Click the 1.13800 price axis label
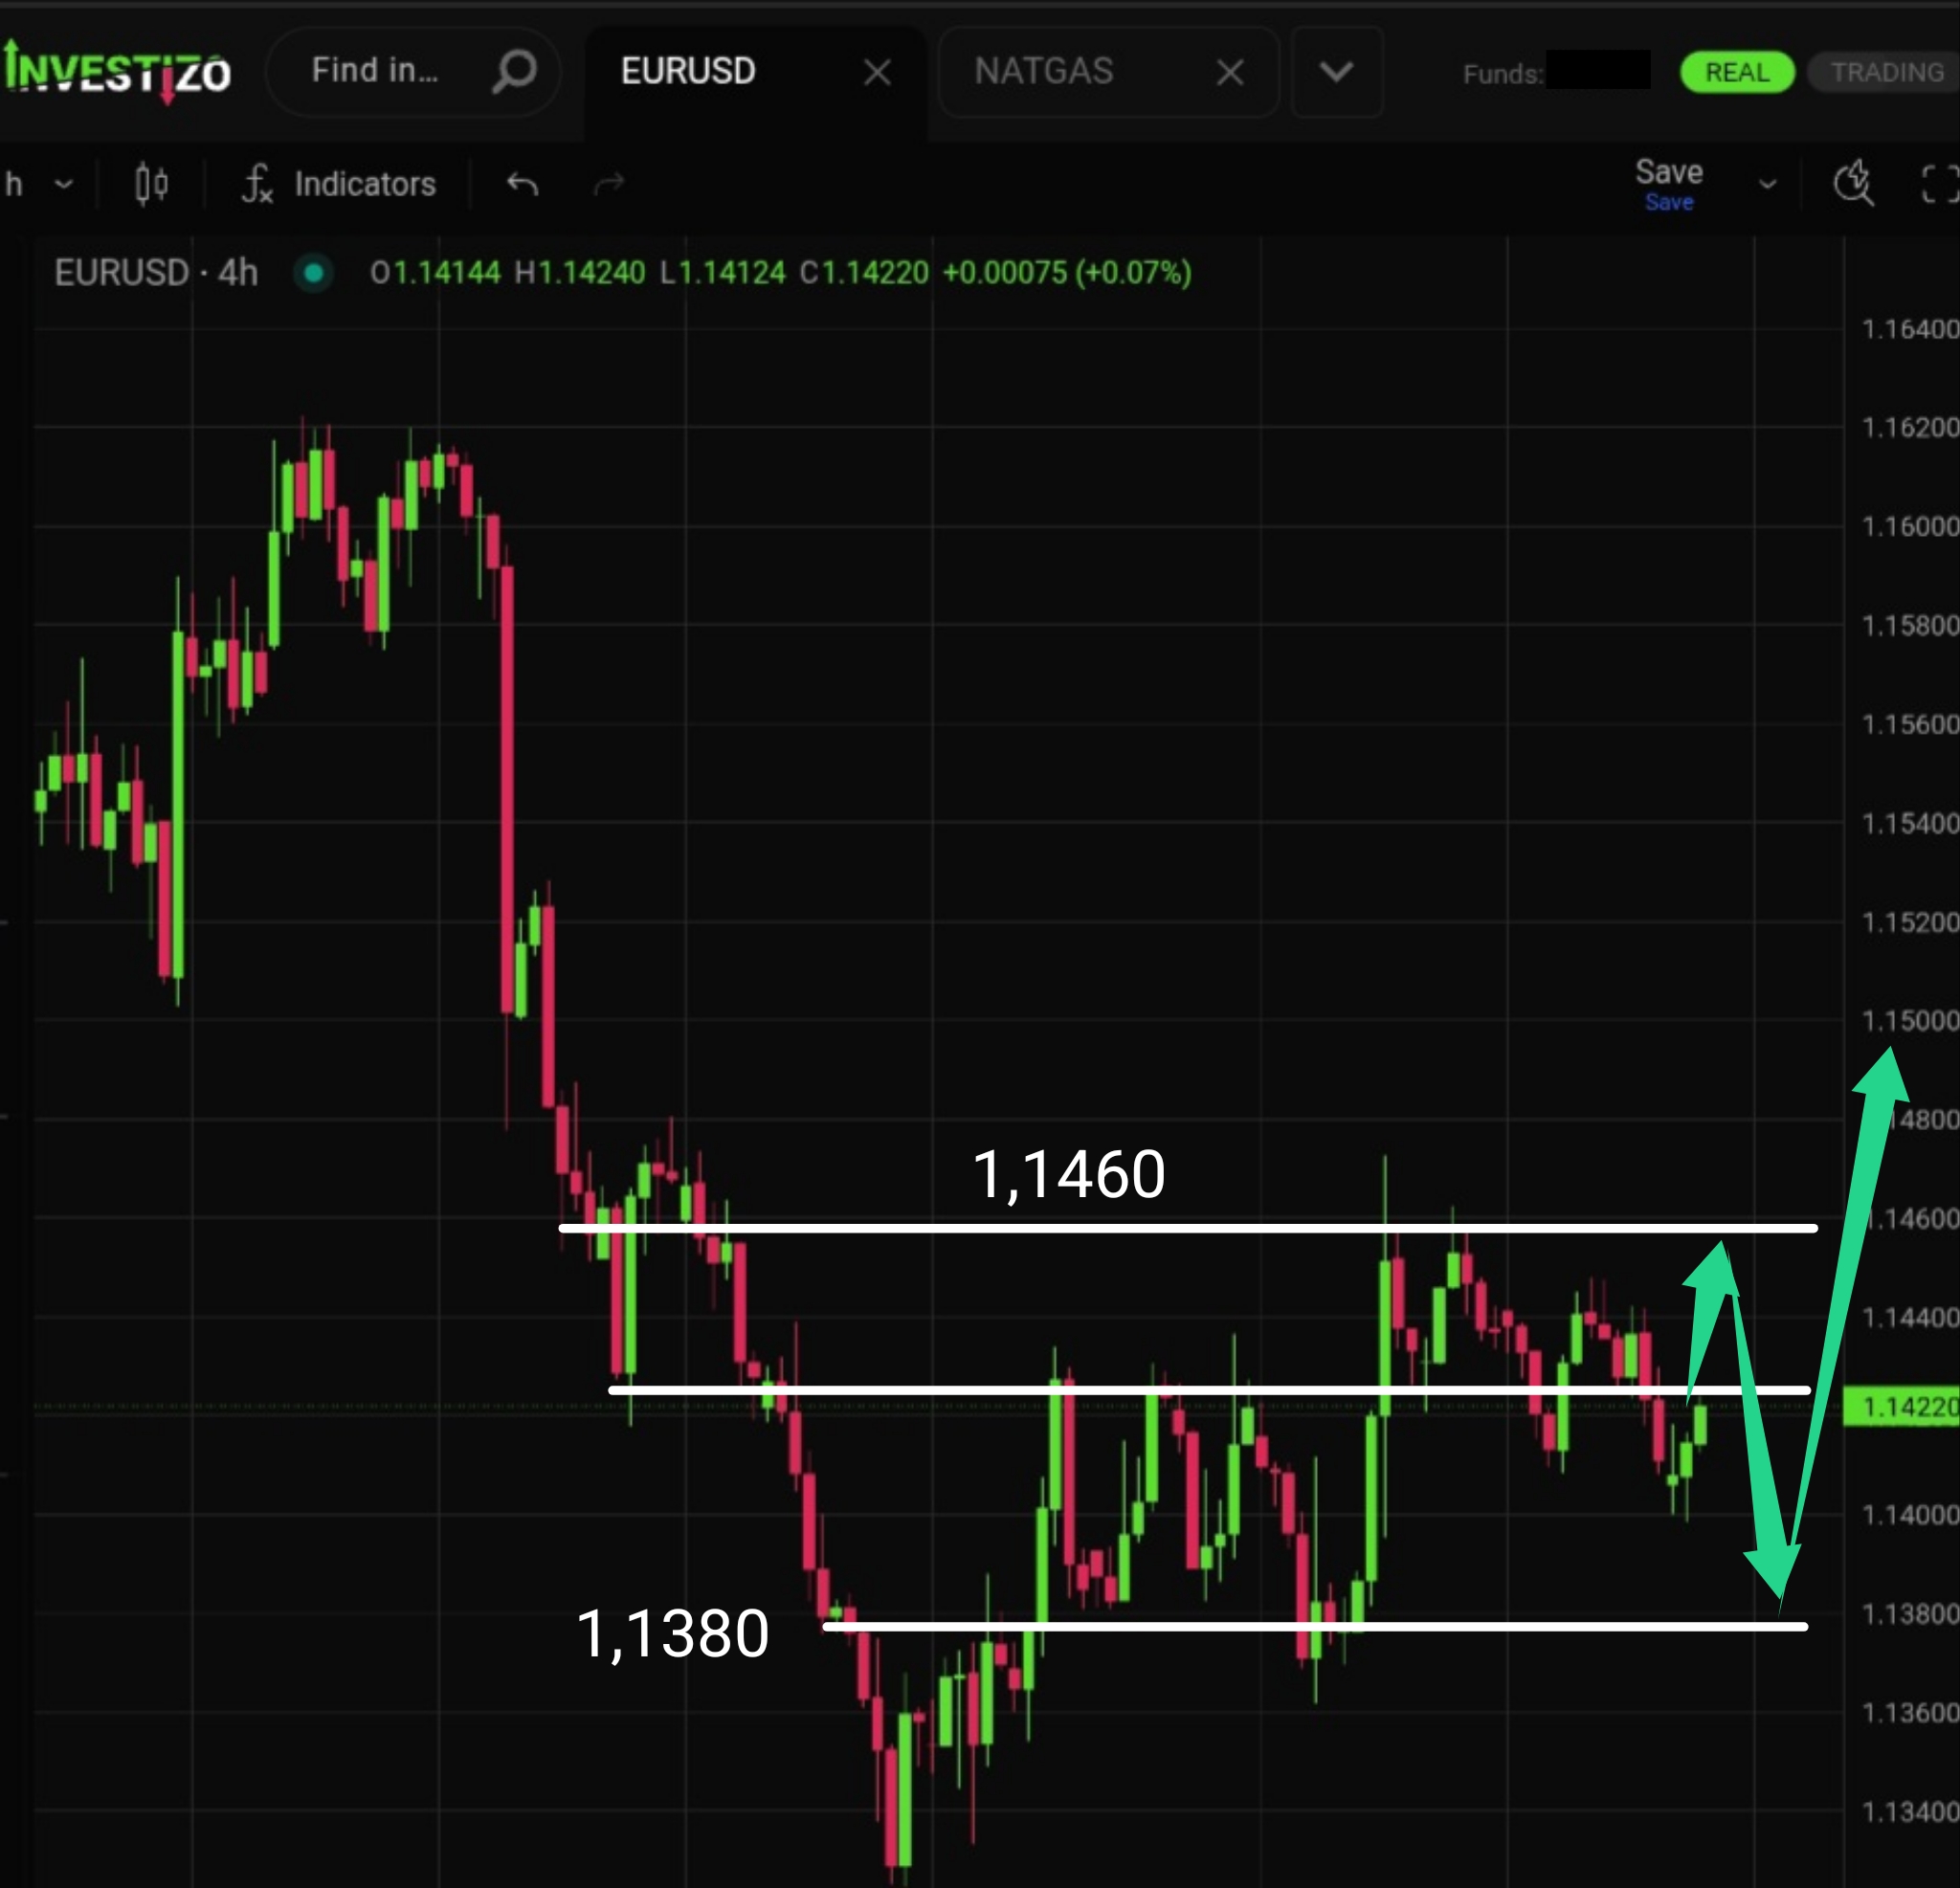This screenshot has height=1888, width=1960. point(1909,1613)
